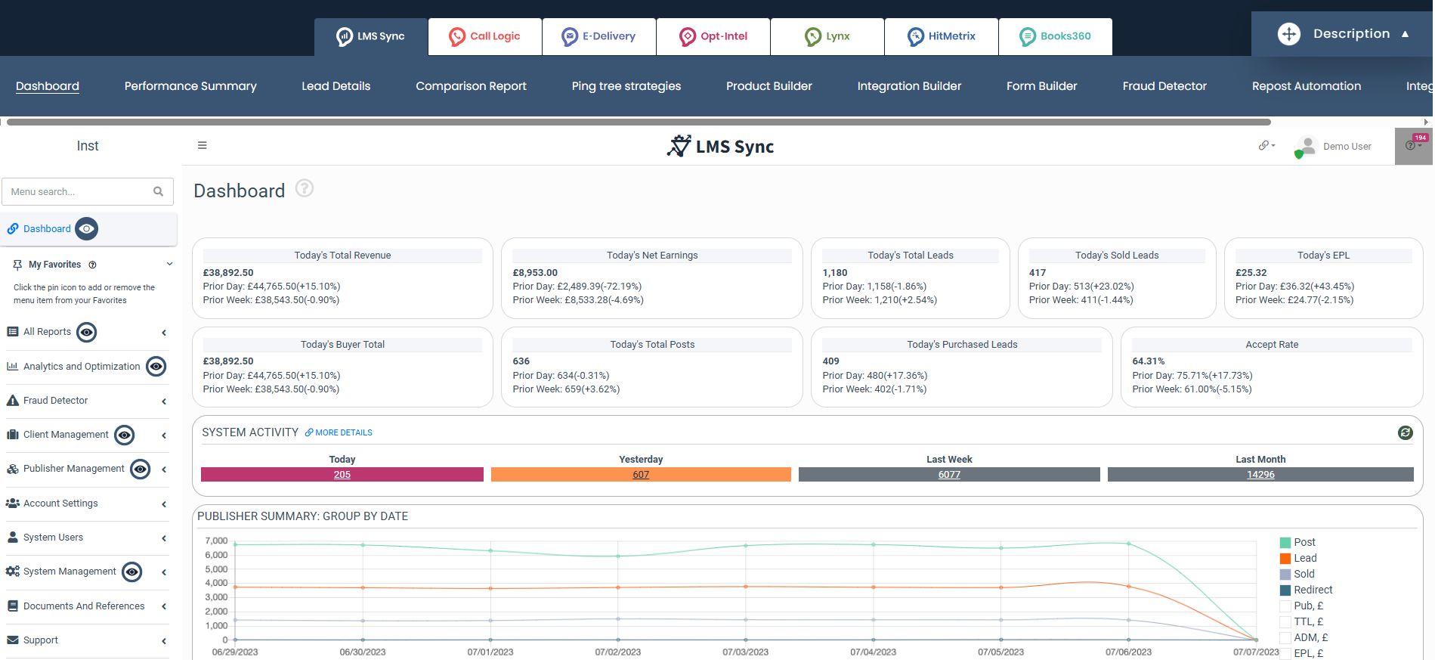Image resolution: width=1435 pixels, height=660 pixels.
Task: Click the My Favorites help icon
Action: pyautogui.click(x=92, y=265)
